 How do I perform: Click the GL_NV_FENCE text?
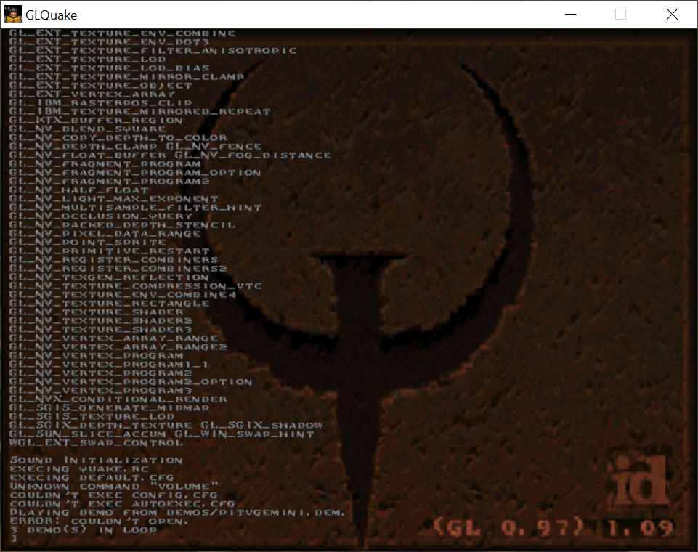pyautogui.click(x=214, y=147)
